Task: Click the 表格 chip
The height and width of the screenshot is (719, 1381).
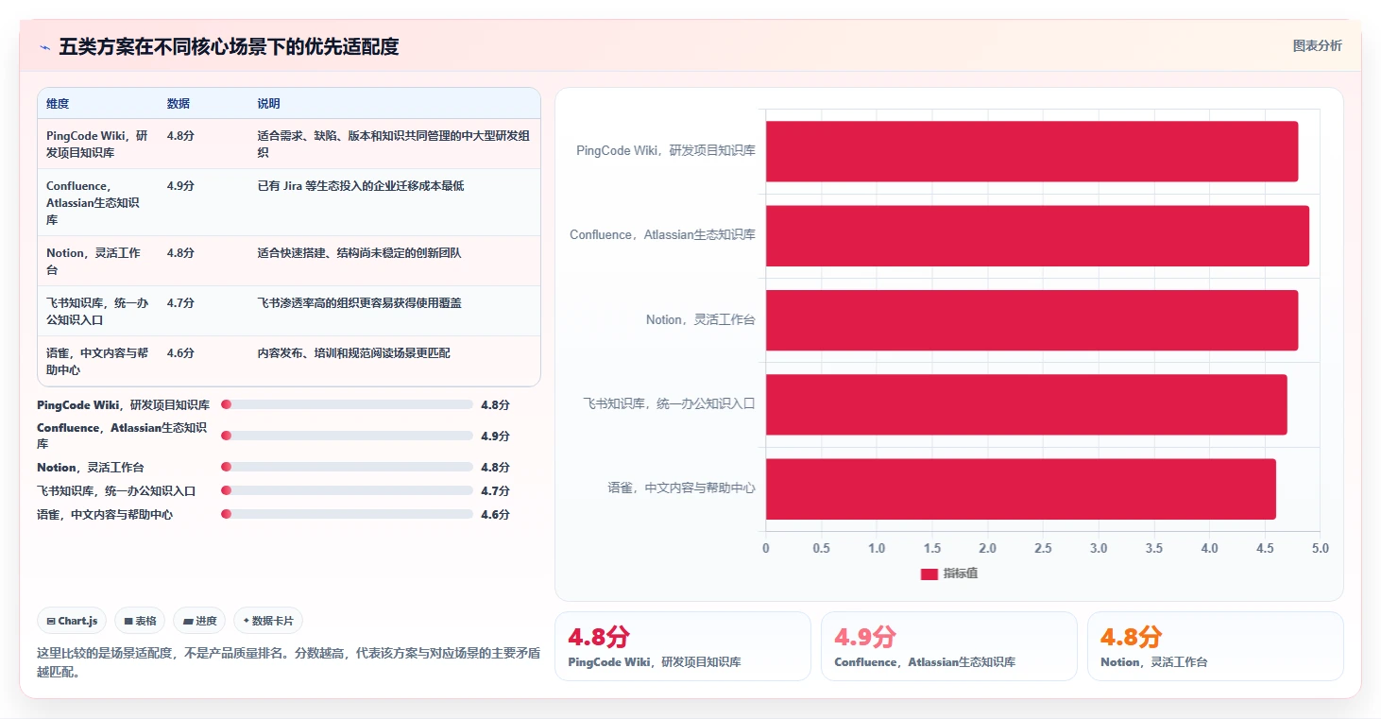Action: coord(140,621)
